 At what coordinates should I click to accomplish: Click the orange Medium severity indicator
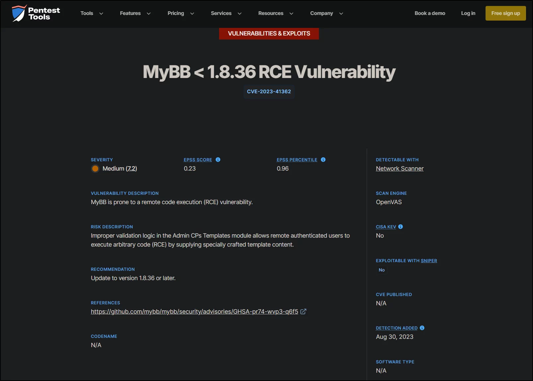(95, 169)
